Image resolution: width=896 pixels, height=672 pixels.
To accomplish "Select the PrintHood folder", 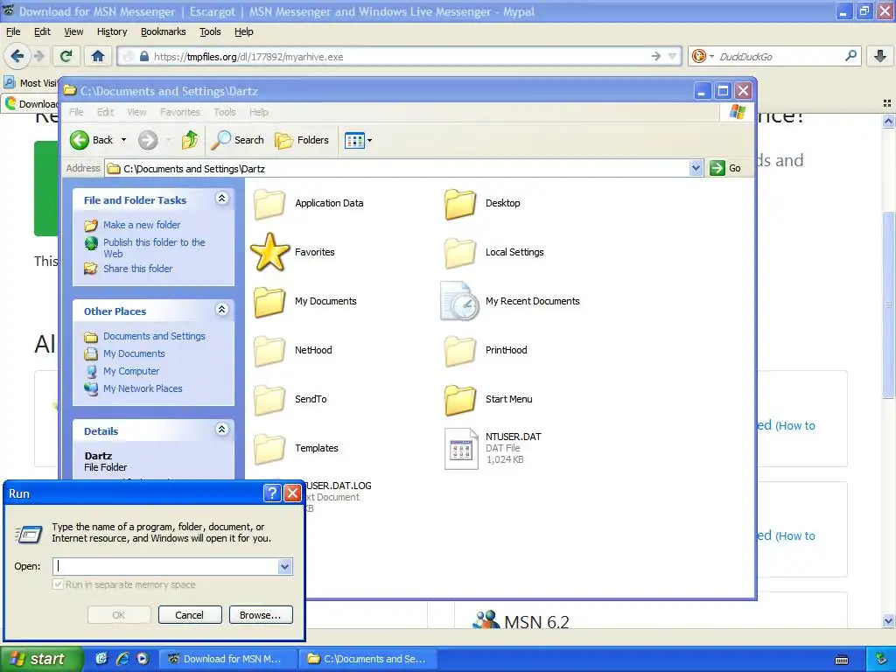I will (486, 350).
